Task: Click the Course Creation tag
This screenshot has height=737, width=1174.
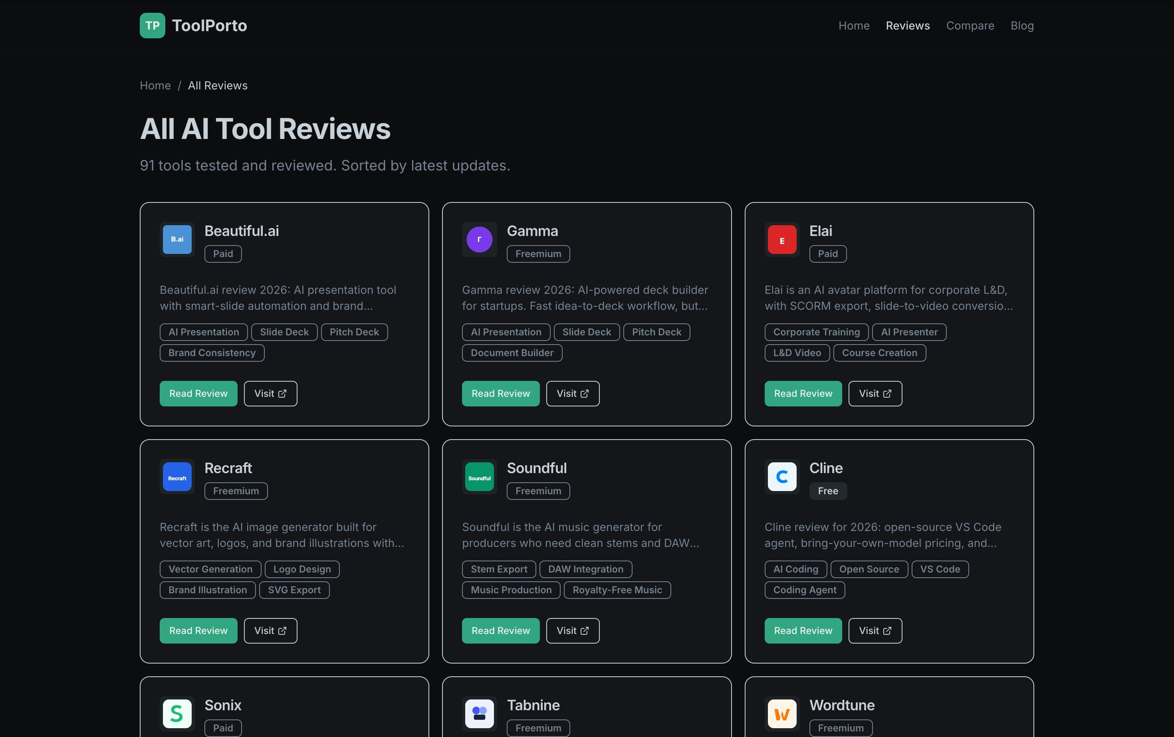Action: tap(880, 353)
